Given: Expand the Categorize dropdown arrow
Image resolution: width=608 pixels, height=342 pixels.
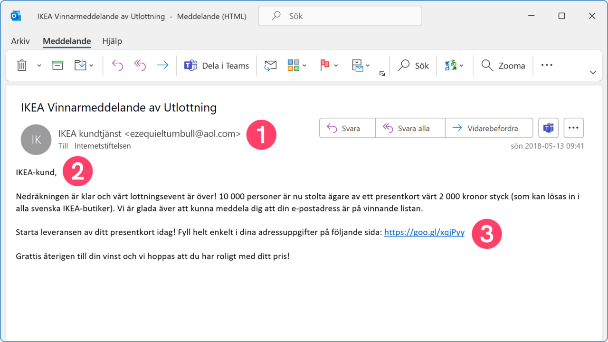Looking at the screenshot, I should pos(304,66).
